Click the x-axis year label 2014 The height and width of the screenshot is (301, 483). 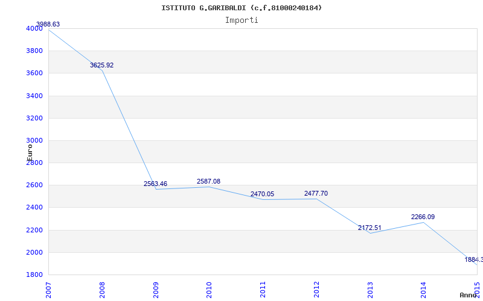click(423, 290)
